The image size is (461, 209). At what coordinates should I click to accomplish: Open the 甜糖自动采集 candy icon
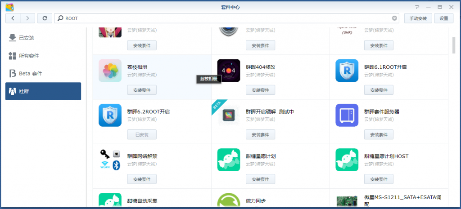click(110, 200)
